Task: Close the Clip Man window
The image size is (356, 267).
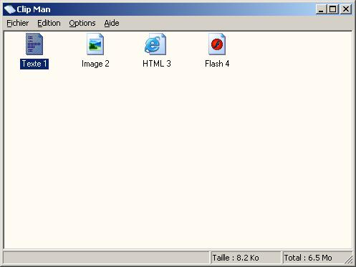Action: coord(346,9)
